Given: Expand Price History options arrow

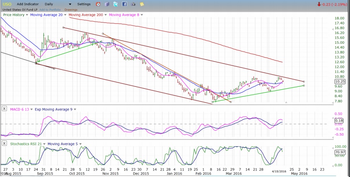Looking at the screenshot, I should [x=27, y=15].
